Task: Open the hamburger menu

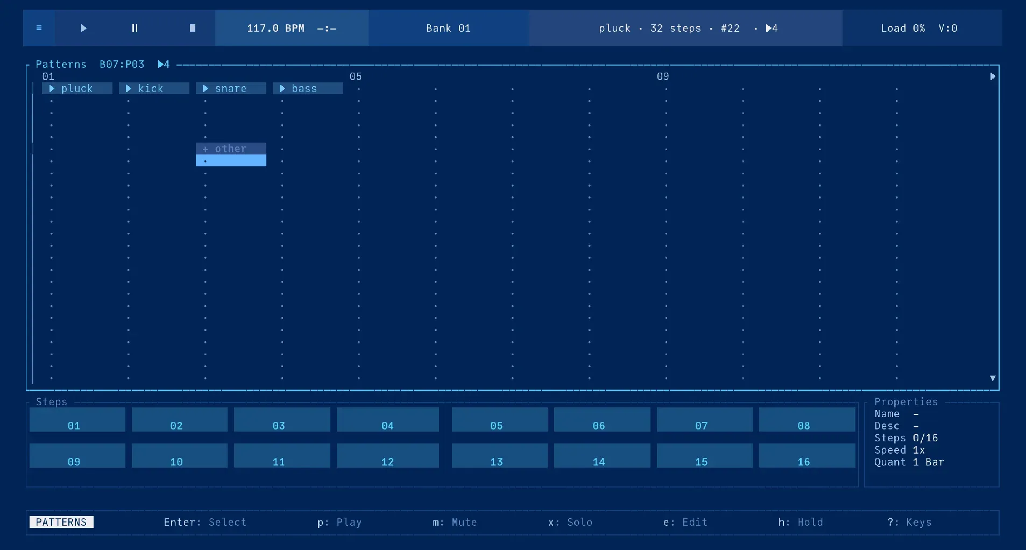Action: tap(39, 28)
